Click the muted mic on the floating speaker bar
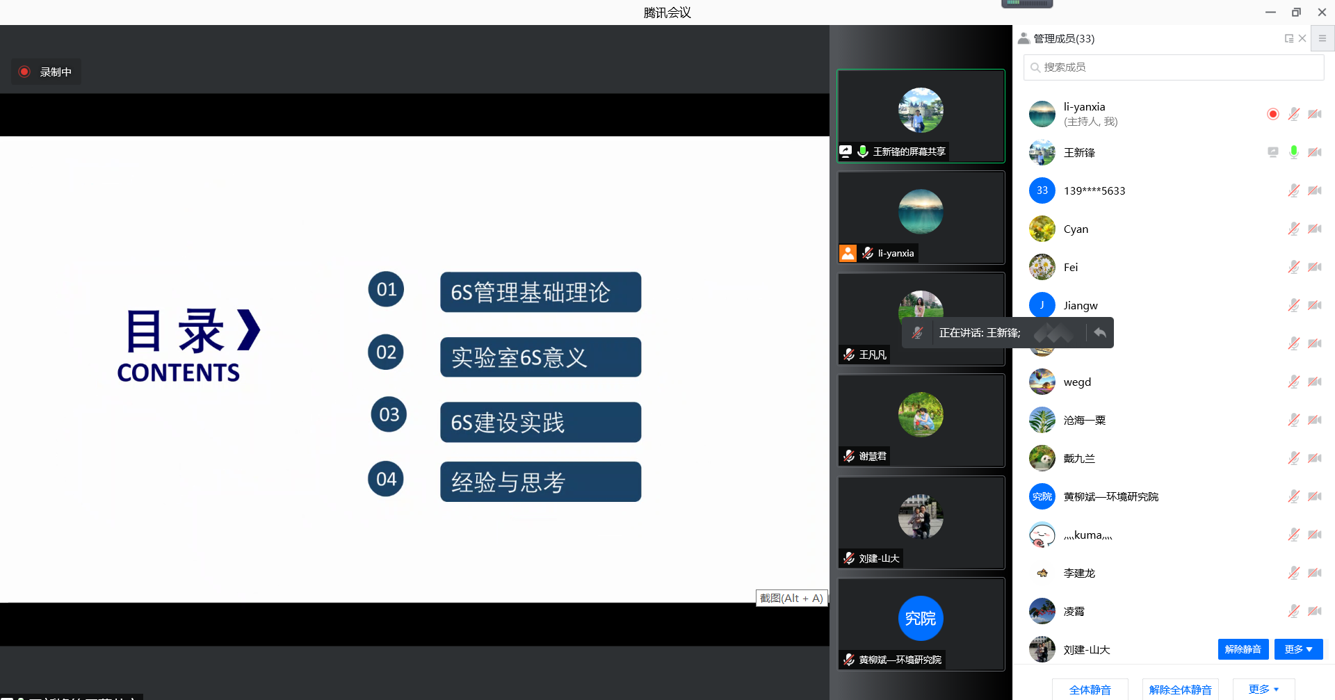 coord(918,333)
